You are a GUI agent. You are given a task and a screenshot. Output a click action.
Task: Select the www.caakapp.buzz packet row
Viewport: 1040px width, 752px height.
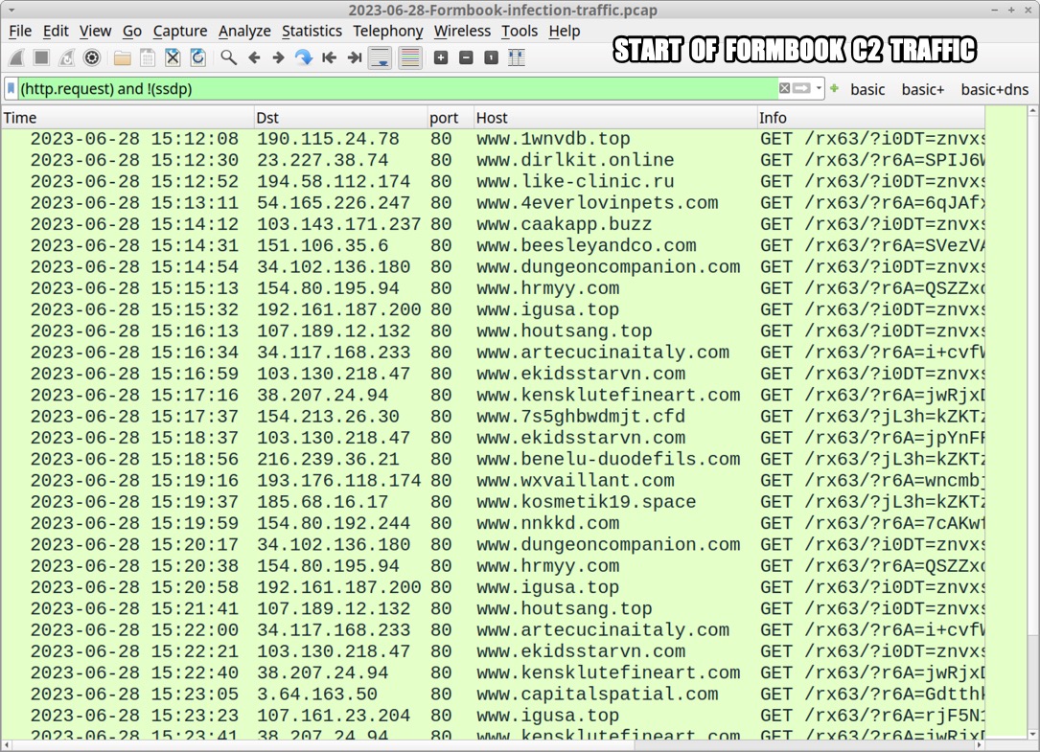[493, 224]
